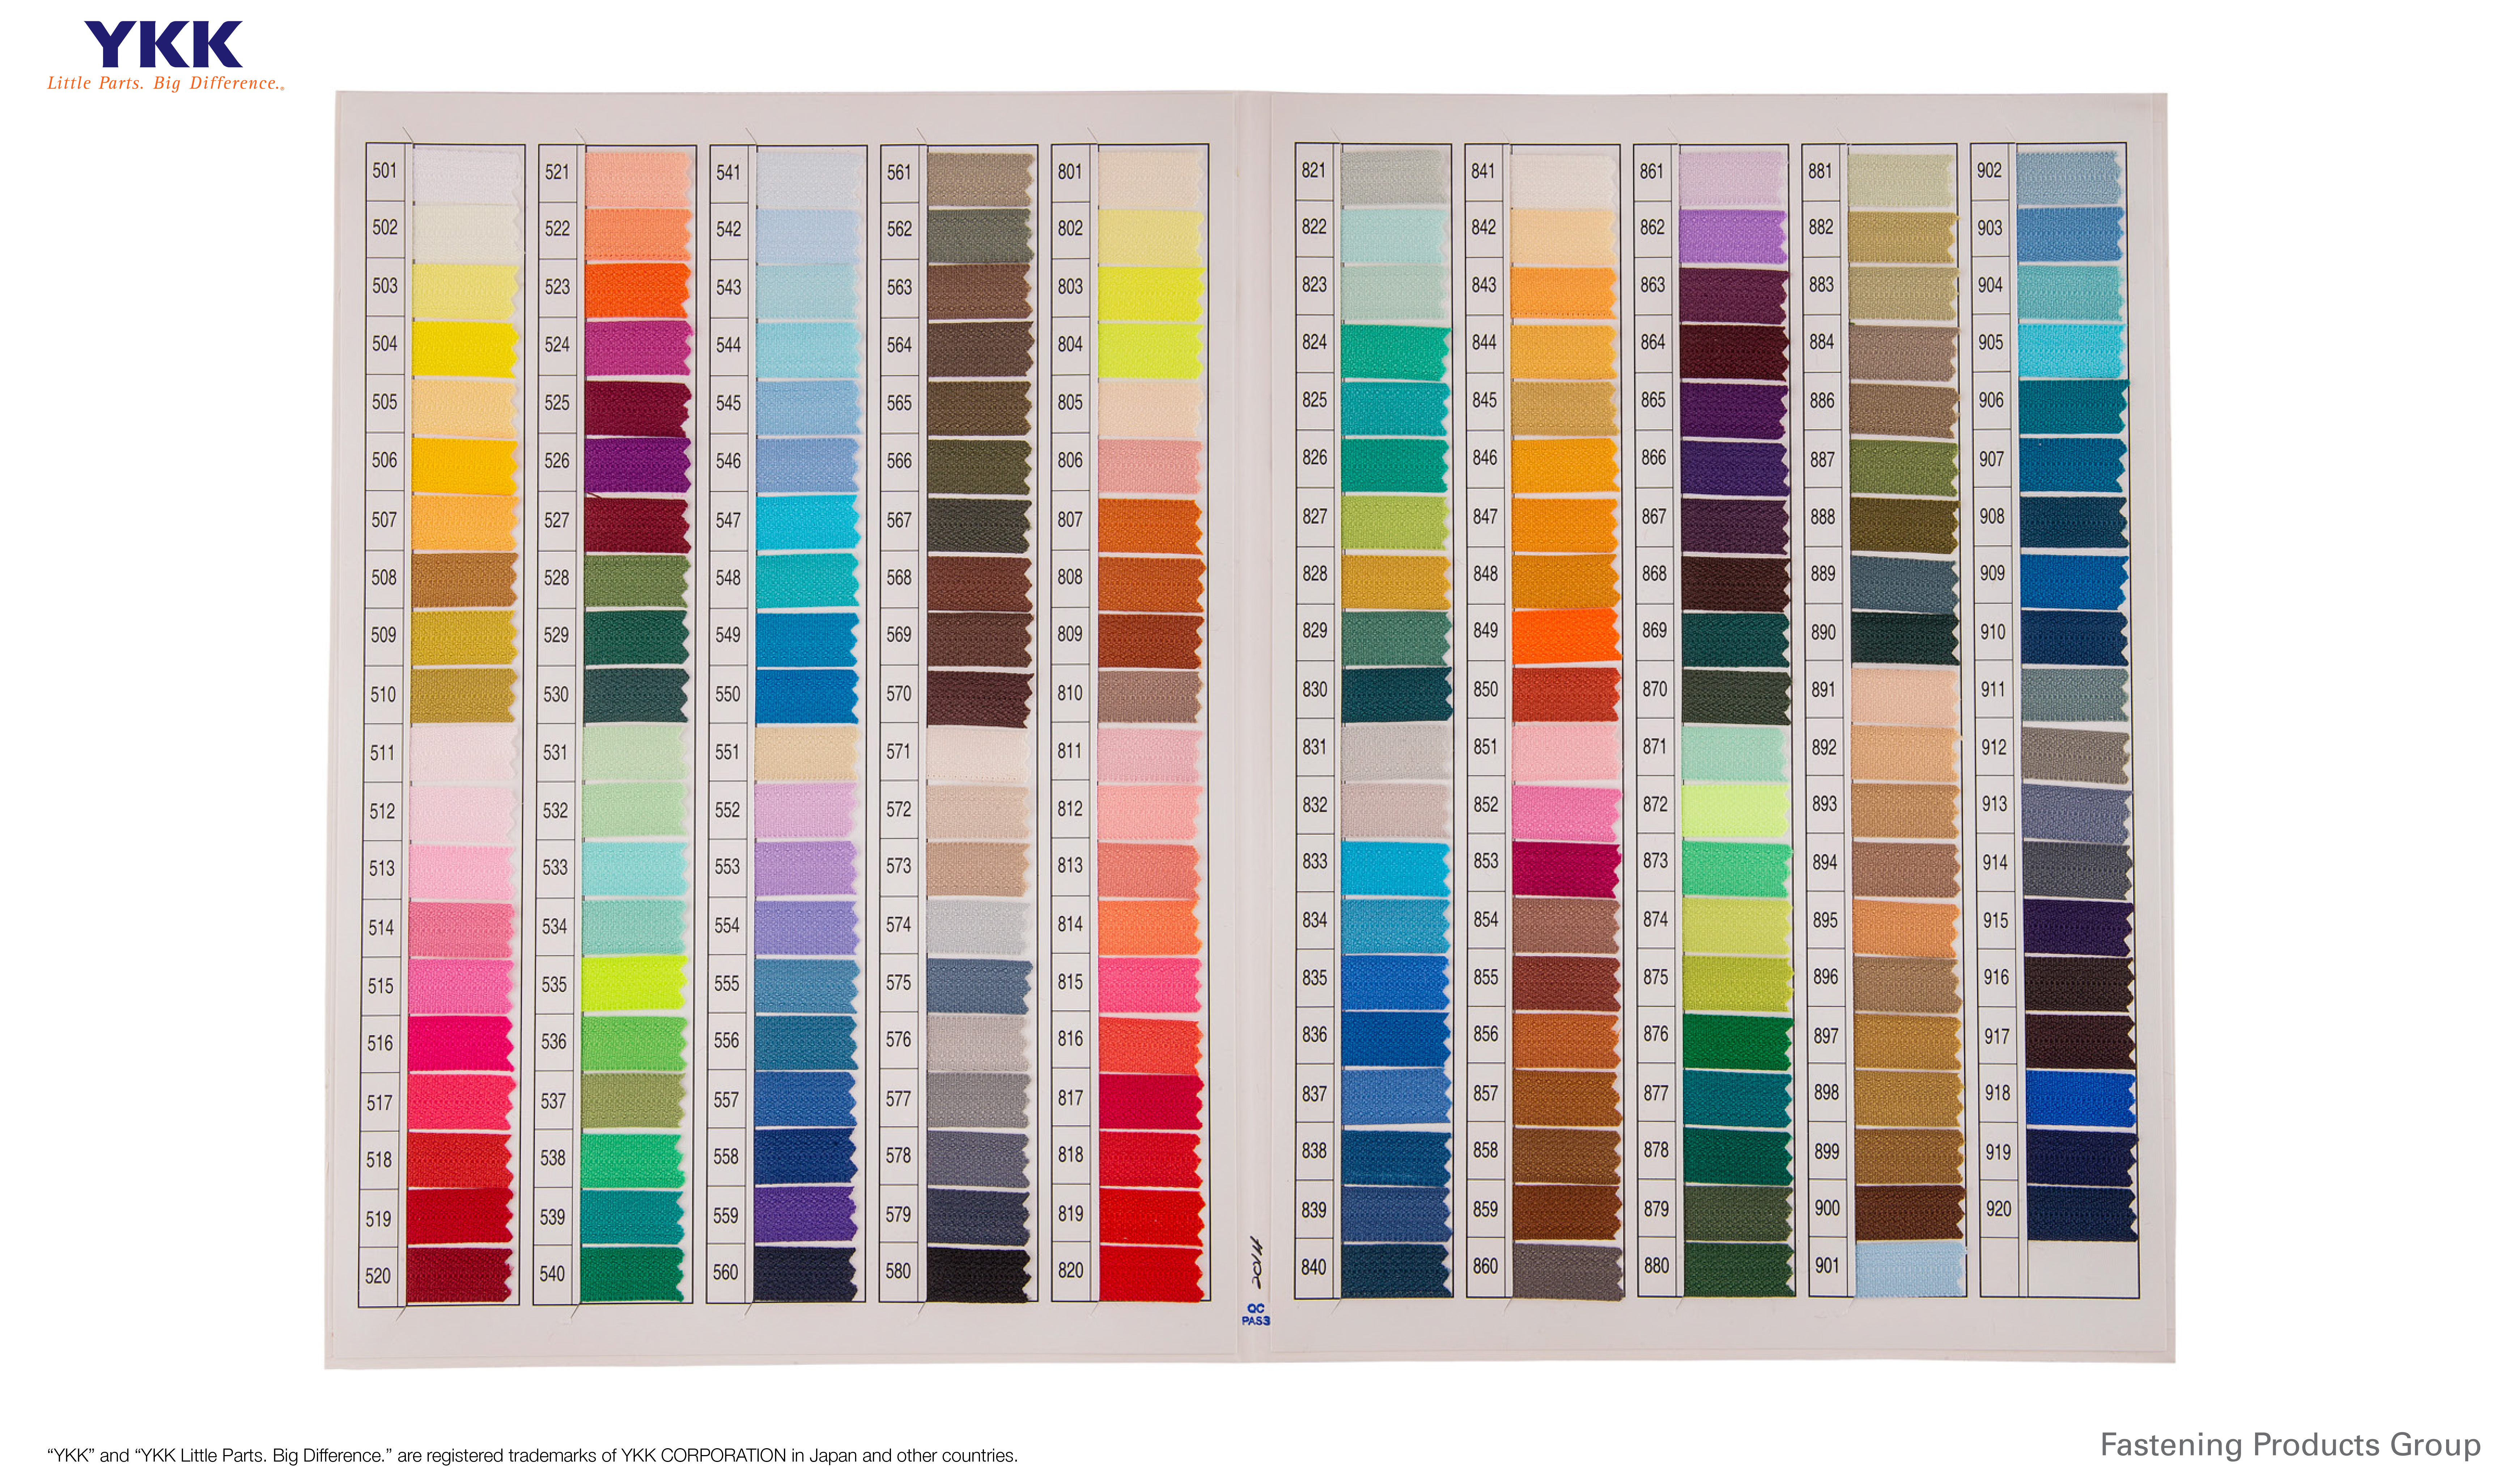Click the Little Parts. Big Difference tagline
Viewport: 2500px width, 1484px height.
pyautogui.click(x=165, y=84)
